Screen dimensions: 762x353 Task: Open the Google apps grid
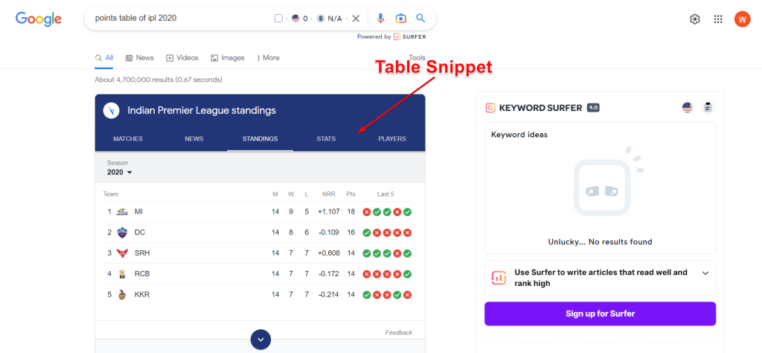coord(718,19)
